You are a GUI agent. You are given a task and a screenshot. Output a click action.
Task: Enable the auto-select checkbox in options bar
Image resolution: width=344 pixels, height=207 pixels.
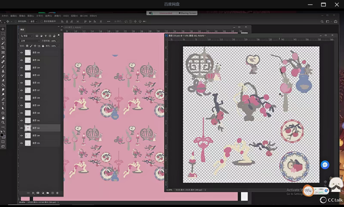16,21
